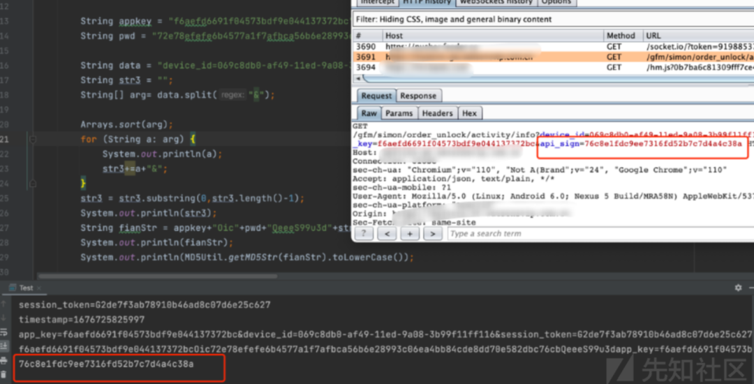Open search options plus button in Burp
The image size is (754, 384).
pos(410,234)
